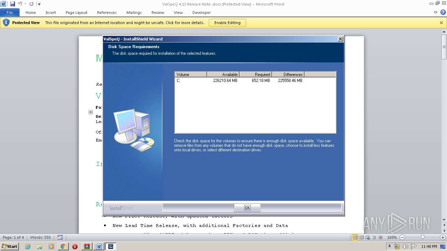Click the Protected View shield info icon
This screenshot has height=251, width=447.
(6, 23)
